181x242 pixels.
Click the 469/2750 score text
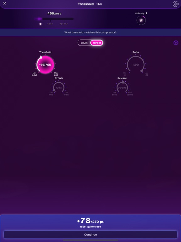[x=54, y=14]
